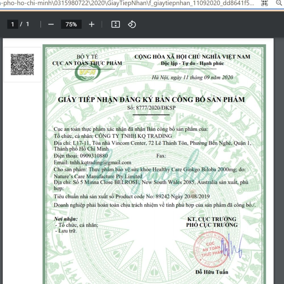Click the total page count after the slash
284x284 pixels.
(28, 24)
